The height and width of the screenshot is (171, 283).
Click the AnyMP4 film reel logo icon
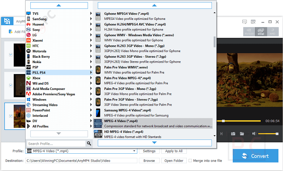coord(7,21)
